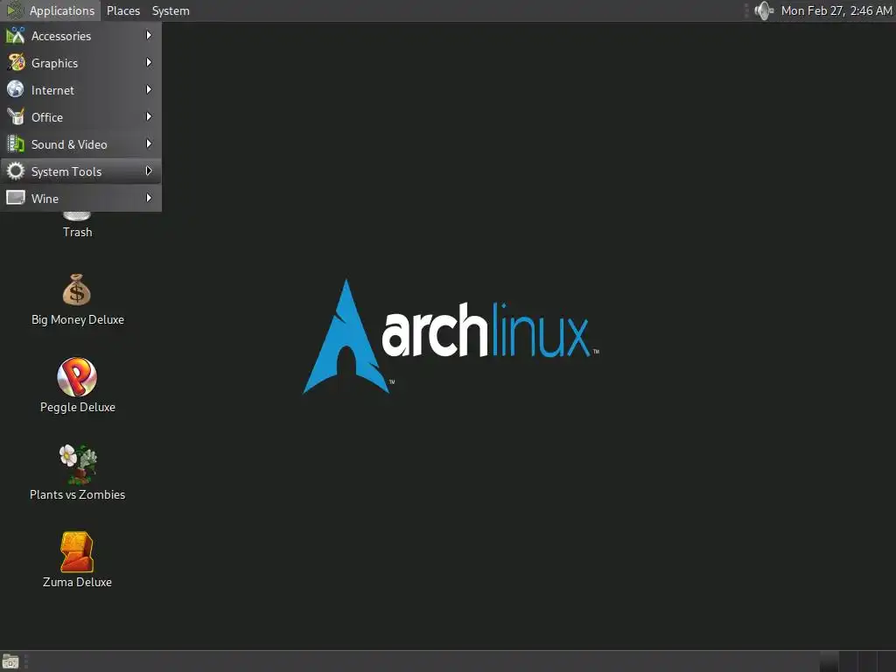The width and height of the screenshot is (896, 672).
Task: Click the Applications menu logo icon
Action: coord(14,10)
